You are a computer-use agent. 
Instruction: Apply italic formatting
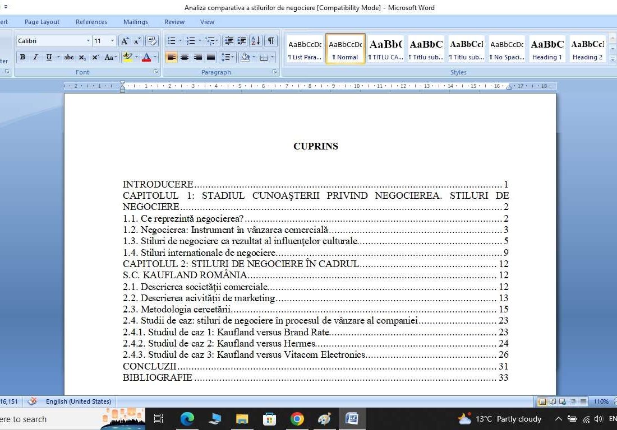[35, 57]
